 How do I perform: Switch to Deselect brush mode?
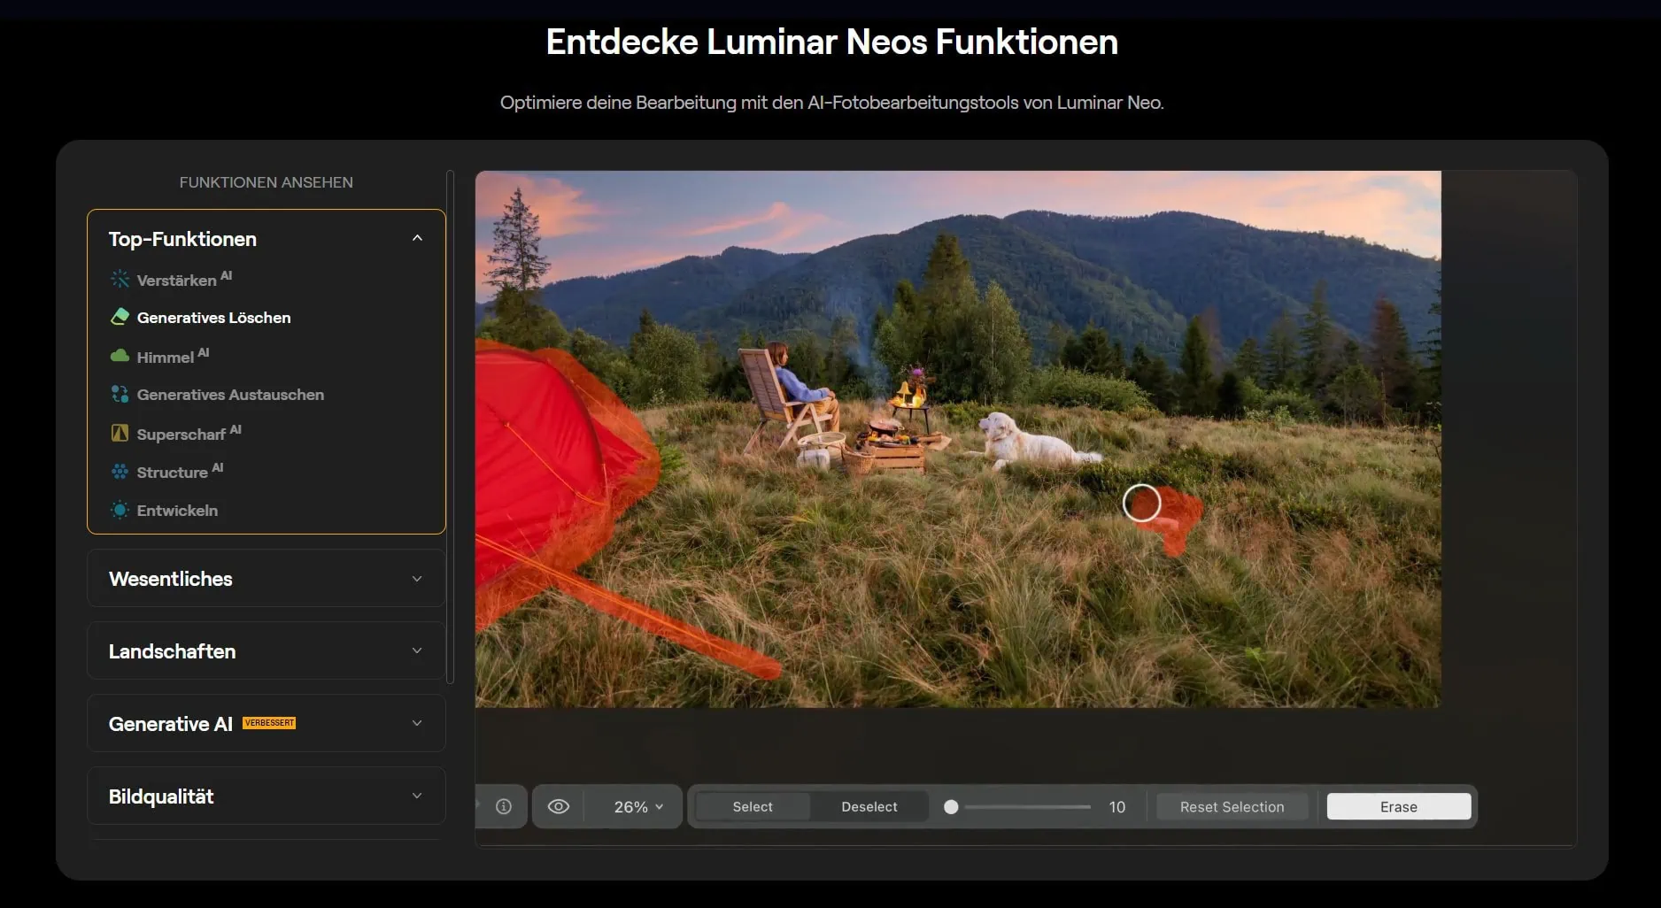(869, 806)
